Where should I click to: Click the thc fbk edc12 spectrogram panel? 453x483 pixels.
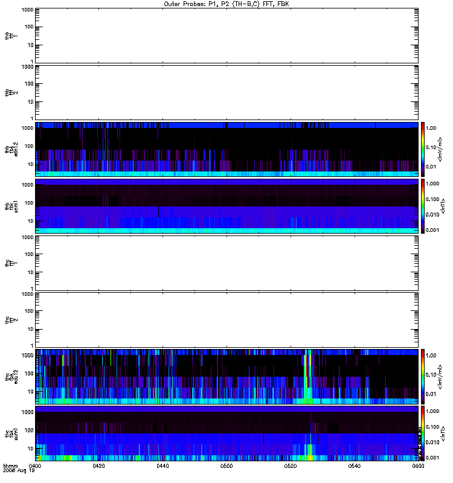coord(226,377)
